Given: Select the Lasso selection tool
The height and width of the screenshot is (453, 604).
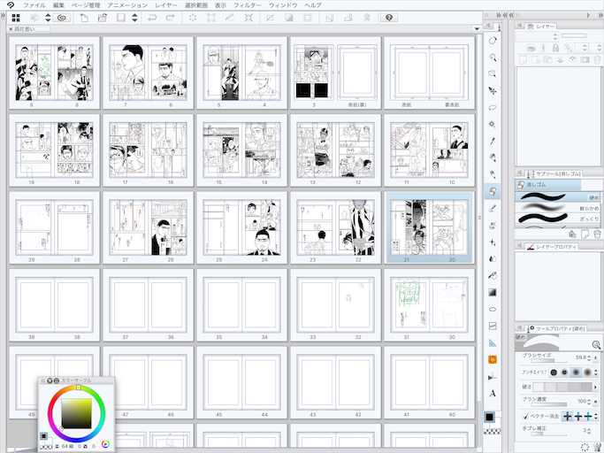Looking at the screenshot, I should (493, 108).
